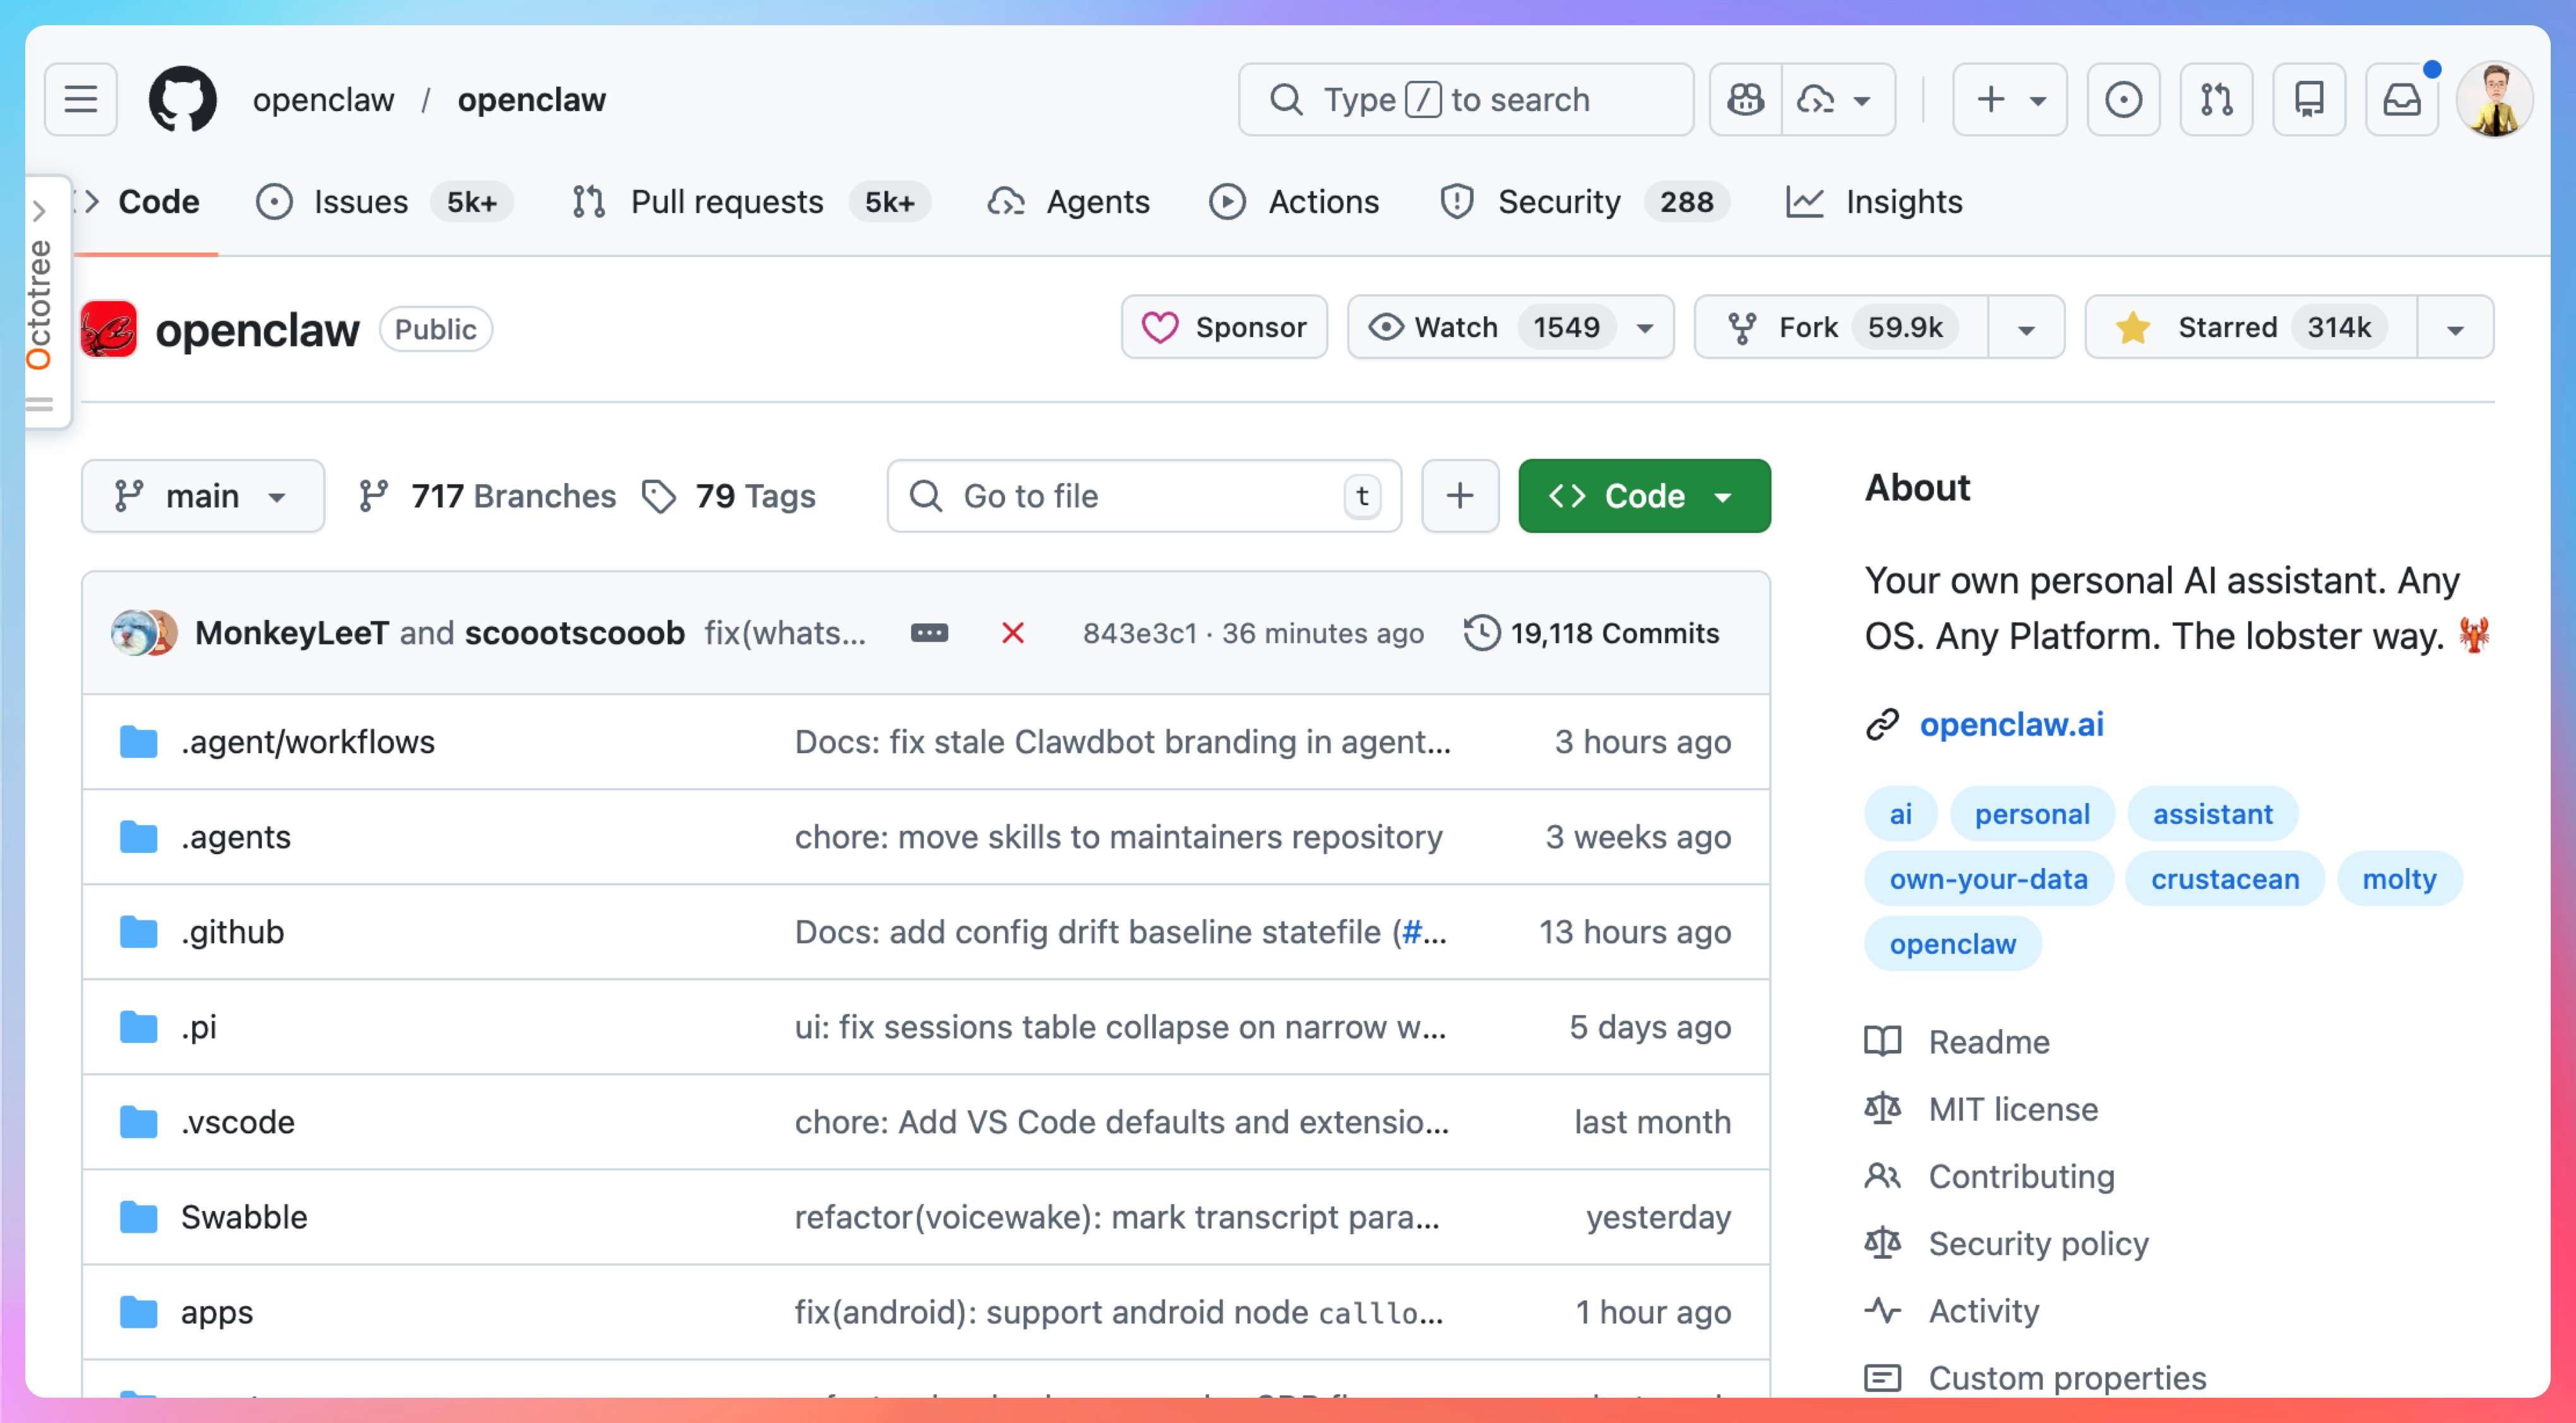Screen dimensions: 2576x1423
Task: Open the GitHub homepage logo
Action: (x=182, y=99)
